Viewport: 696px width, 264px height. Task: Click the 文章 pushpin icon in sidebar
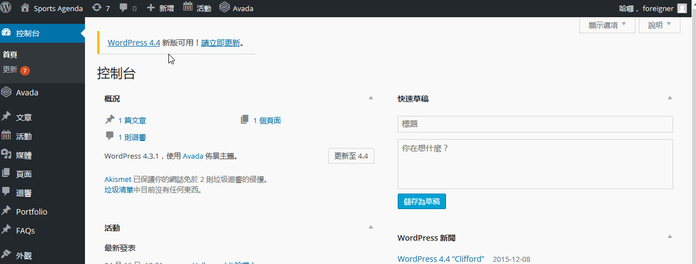point(7,117)
